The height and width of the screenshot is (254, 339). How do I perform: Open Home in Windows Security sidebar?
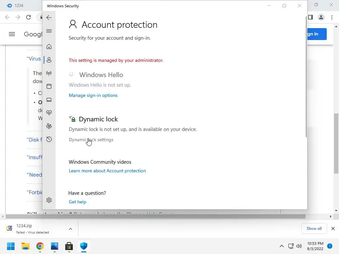point(49,47)
